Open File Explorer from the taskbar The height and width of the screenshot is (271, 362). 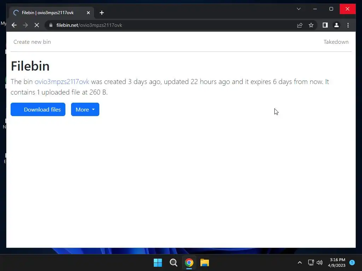coord(205,263)
